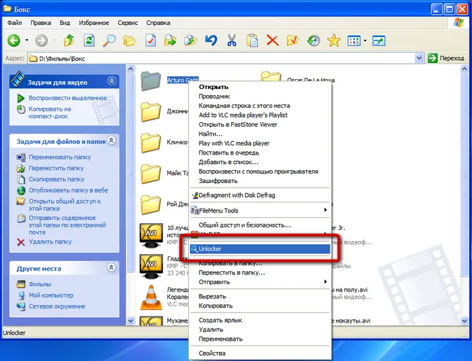The height and width of the screenshot is (361, 472).
Task: Click the scissors Cut icon in toolbar
Action: [231, 40]
